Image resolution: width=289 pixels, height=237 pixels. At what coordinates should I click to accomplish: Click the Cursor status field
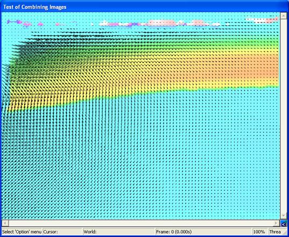(62, 232)
